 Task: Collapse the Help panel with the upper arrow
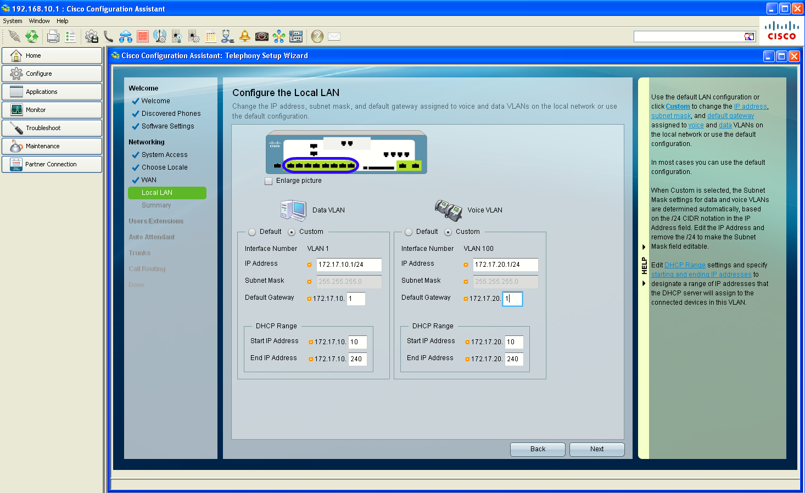tap(644, 247)
